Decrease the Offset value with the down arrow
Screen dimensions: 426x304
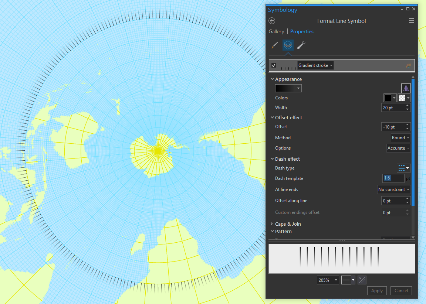click(407, 129)
